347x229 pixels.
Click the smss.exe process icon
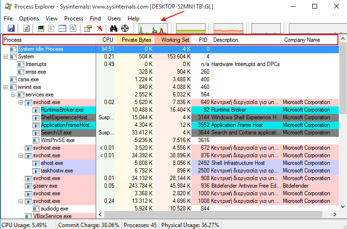[20, 72]
